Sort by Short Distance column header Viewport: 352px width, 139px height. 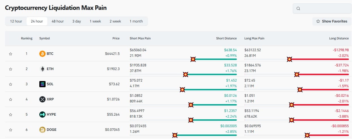(226, 38)
